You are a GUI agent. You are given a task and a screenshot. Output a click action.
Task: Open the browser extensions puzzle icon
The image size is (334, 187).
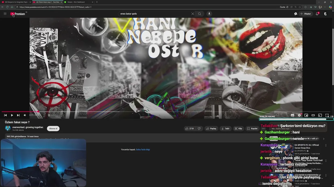[305, 7]
